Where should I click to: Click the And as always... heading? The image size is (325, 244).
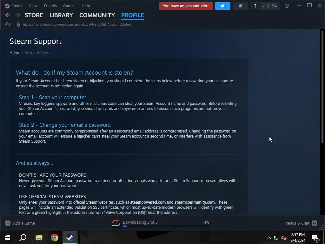(34, 163)
